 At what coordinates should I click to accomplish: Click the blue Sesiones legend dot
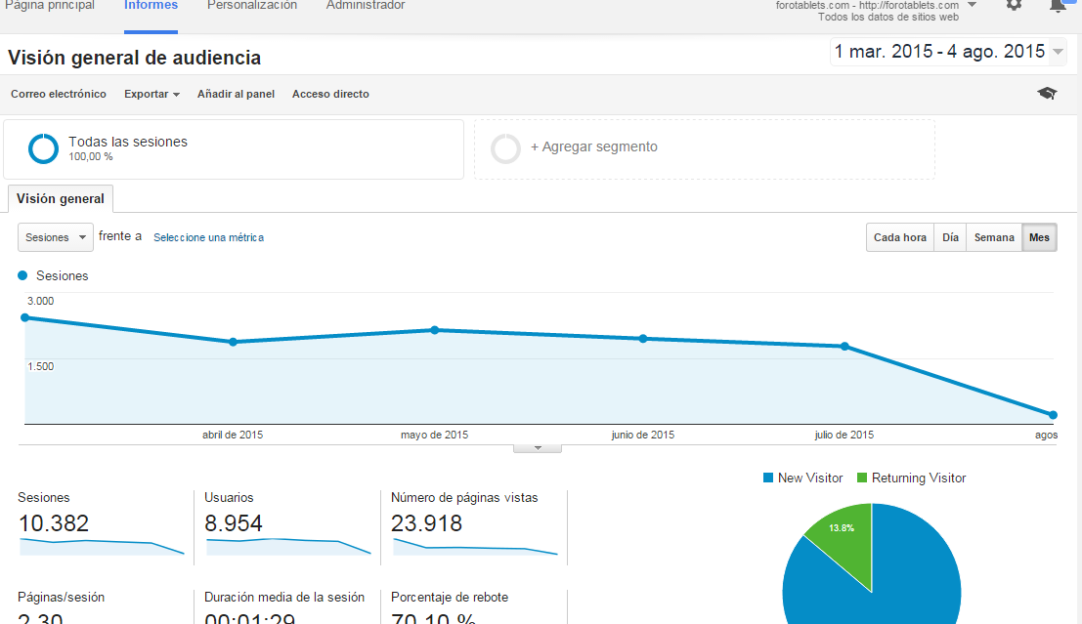[x=22, y=275]
